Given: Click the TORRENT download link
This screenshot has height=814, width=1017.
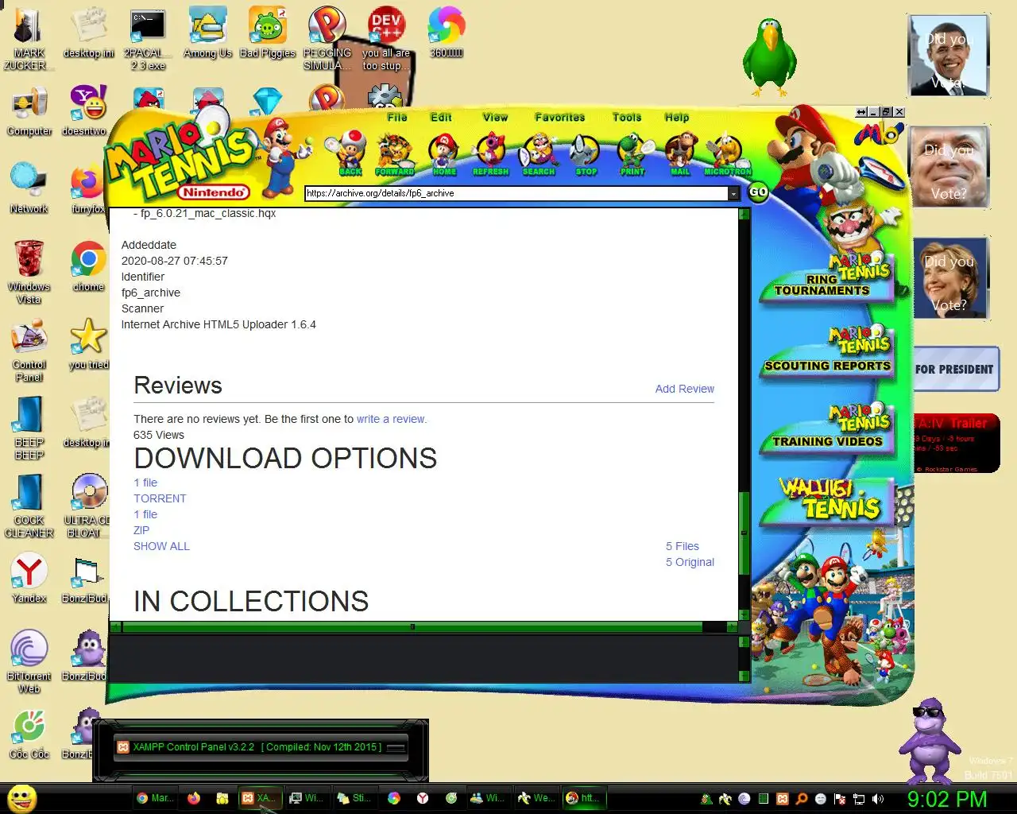Looking at the screenshot, I should pos(160,498).
